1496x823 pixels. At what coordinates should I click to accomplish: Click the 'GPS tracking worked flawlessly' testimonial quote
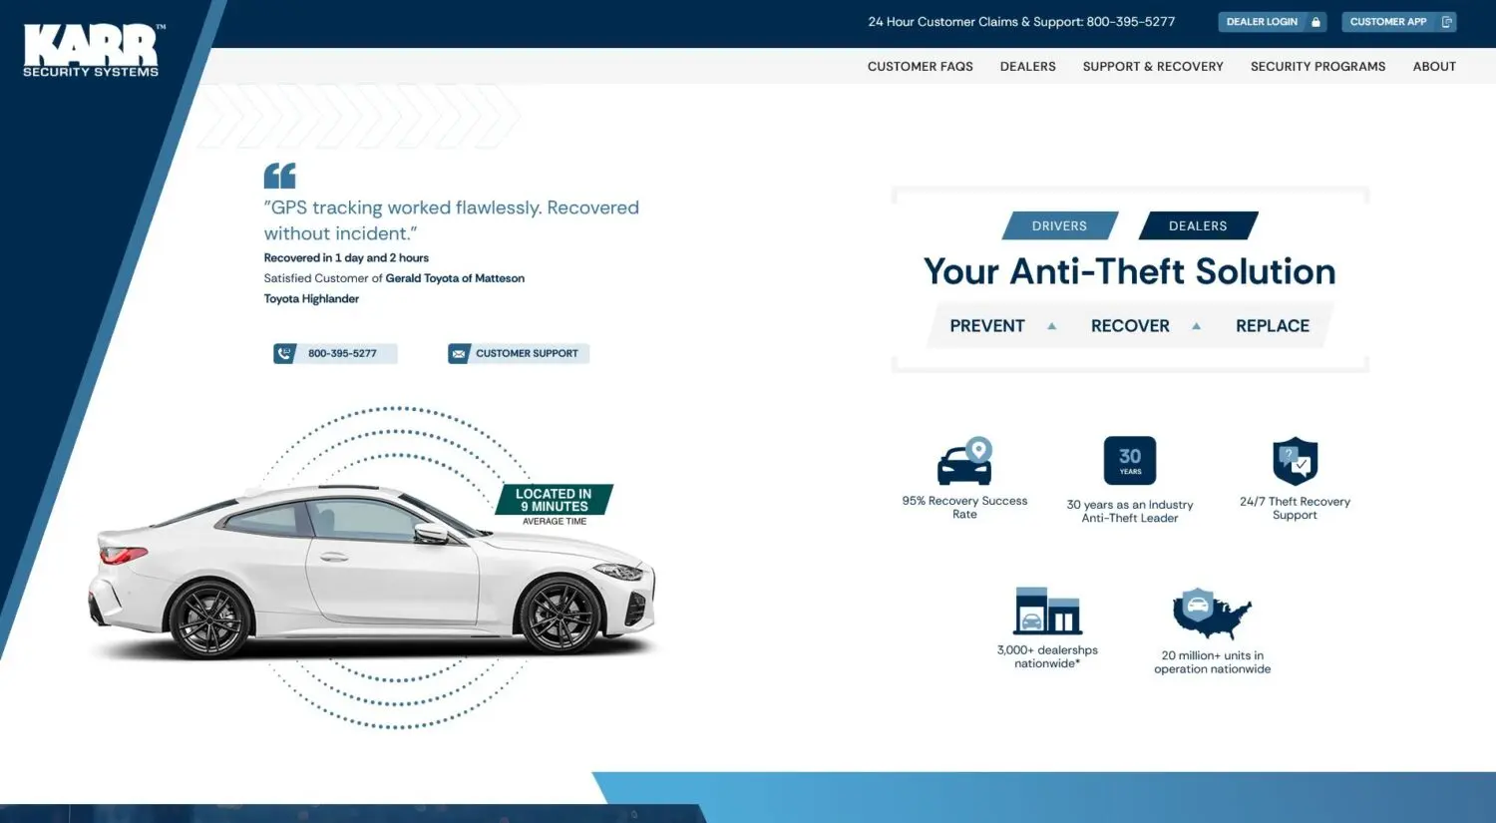[451, 220]
